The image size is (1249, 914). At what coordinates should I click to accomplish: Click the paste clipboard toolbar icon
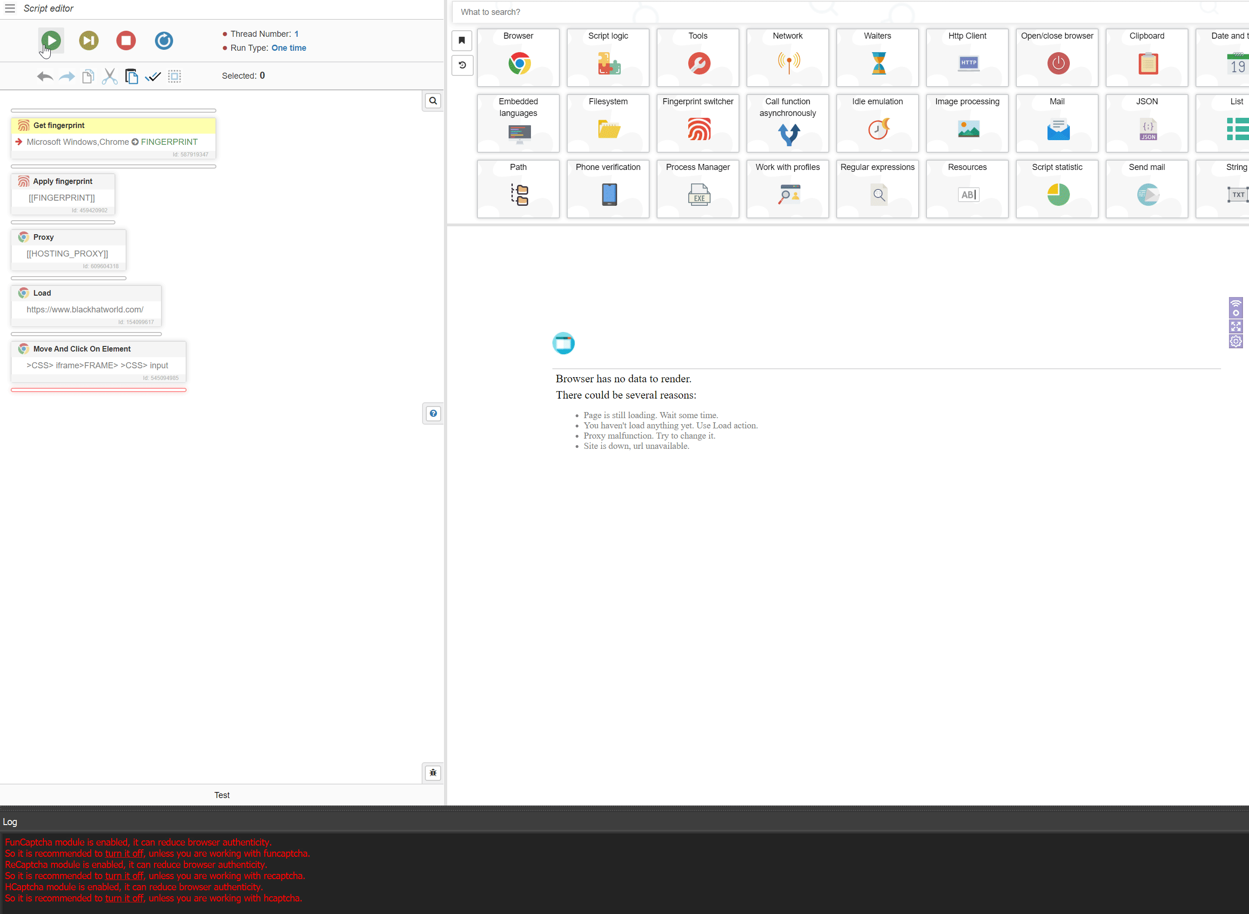(131, 76)
